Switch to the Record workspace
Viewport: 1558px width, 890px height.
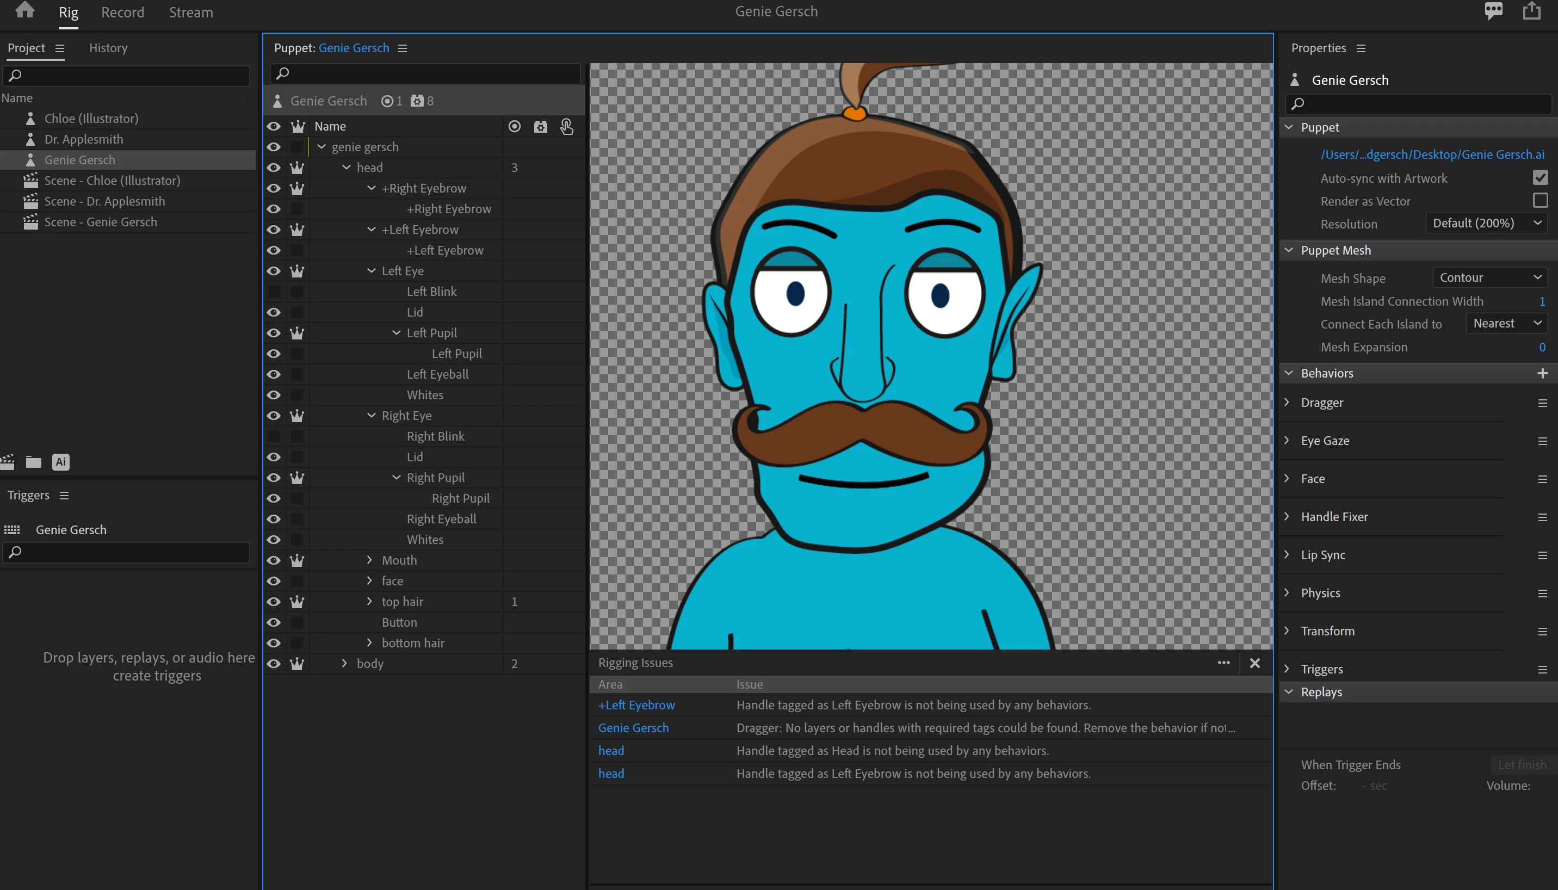click(x=122, y=12)
